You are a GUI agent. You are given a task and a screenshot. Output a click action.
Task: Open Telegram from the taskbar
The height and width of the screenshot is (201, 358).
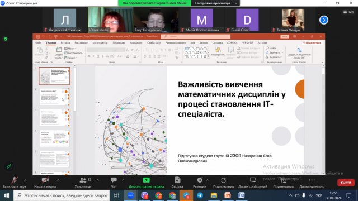[200, 195]
